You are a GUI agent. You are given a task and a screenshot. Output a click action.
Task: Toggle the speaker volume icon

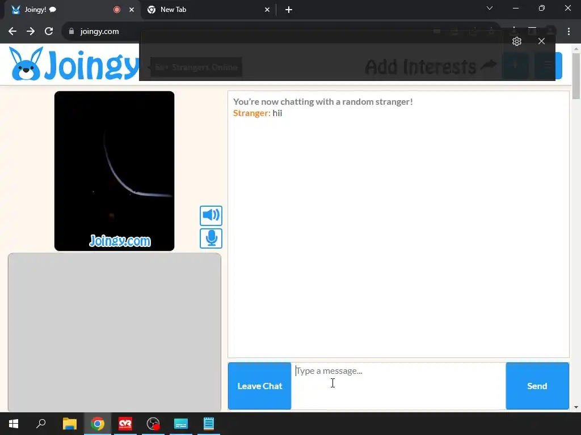click(x=211, y=216)
